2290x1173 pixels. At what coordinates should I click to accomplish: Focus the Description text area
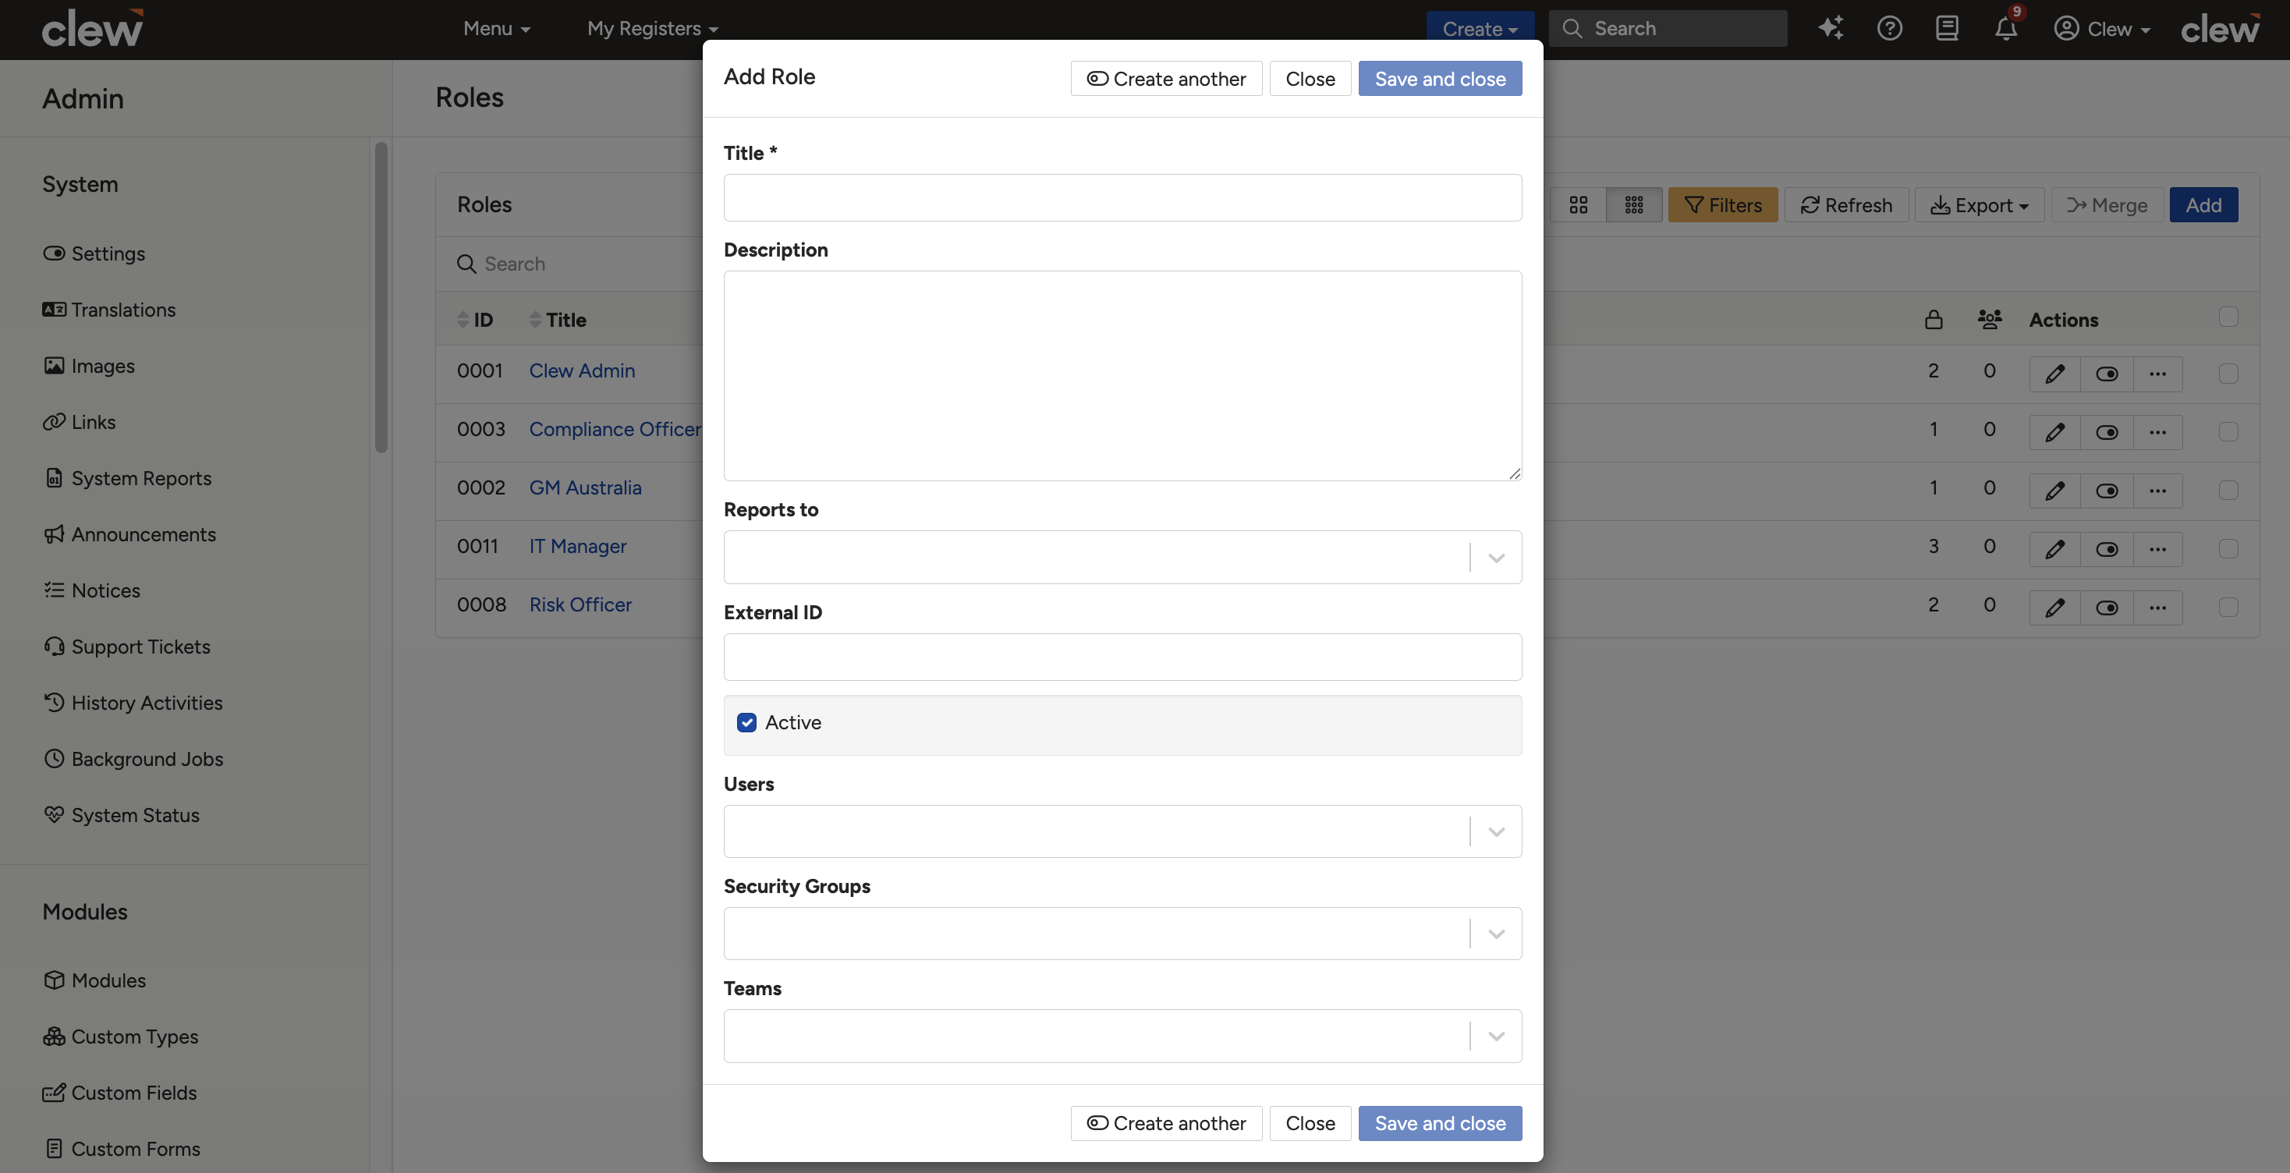click(1122, 376)
